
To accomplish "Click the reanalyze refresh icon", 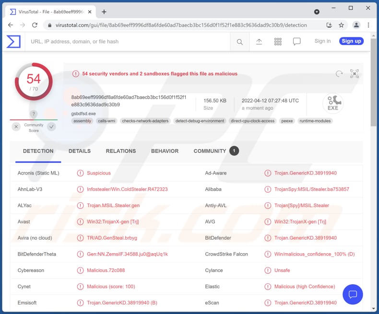I will (339, 73).
